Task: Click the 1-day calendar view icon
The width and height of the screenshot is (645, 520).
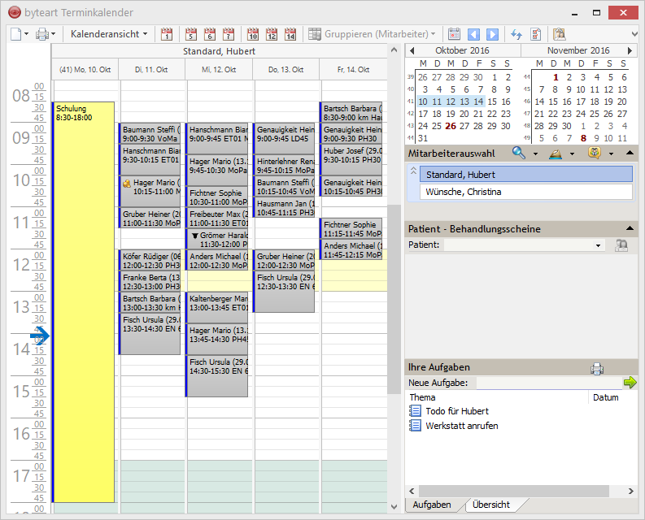Action: pos(167,34)
